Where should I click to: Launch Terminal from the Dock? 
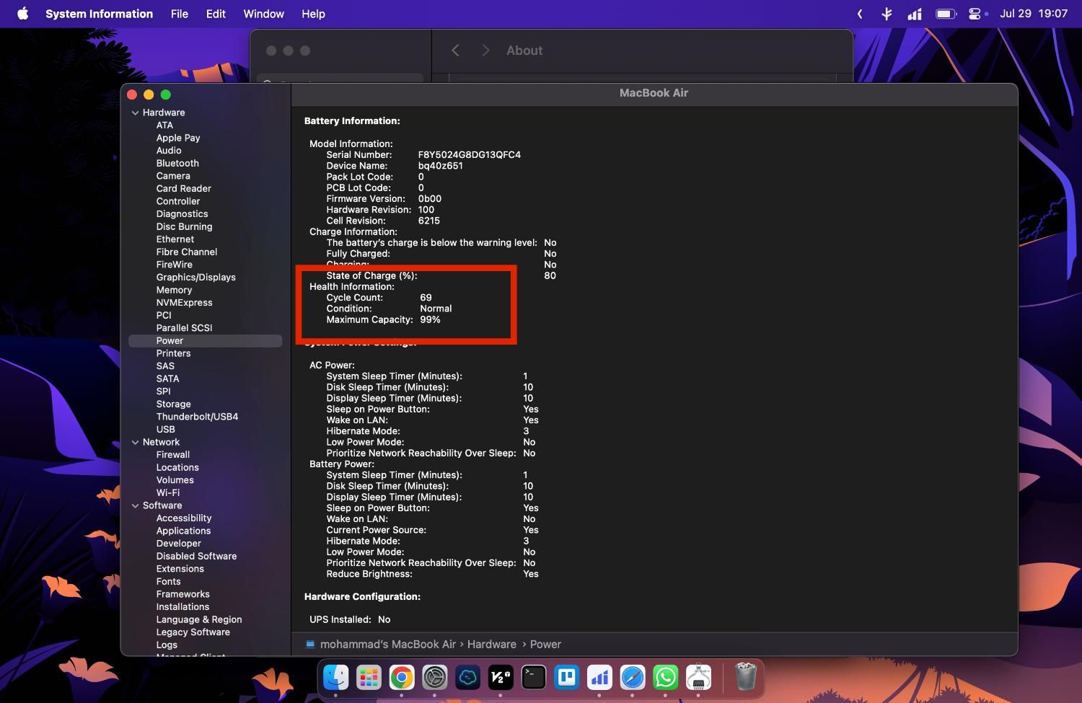point(534,677)
